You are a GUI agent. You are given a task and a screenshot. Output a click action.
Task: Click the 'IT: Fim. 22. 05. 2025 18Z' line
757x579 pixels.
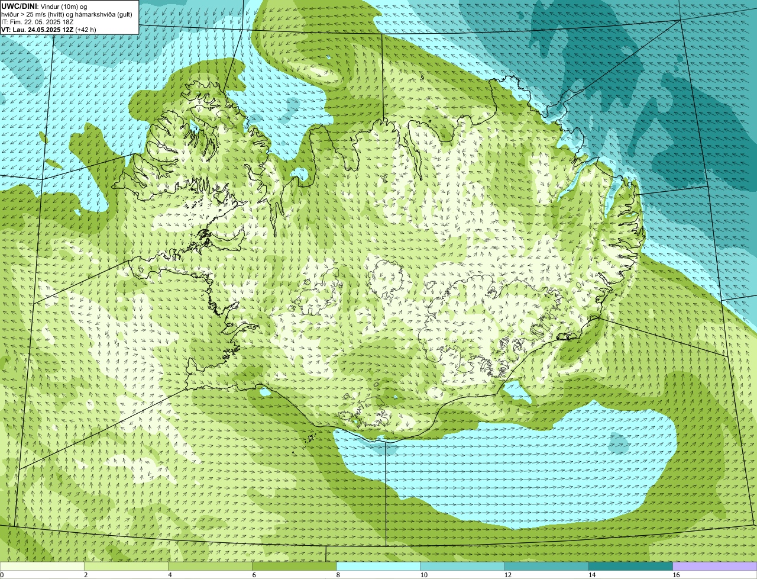pyautogui.click(x=37, y=21)
